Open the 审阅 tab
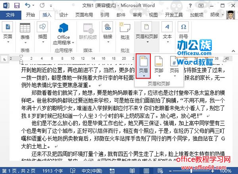238x174 pixels. 137,15
